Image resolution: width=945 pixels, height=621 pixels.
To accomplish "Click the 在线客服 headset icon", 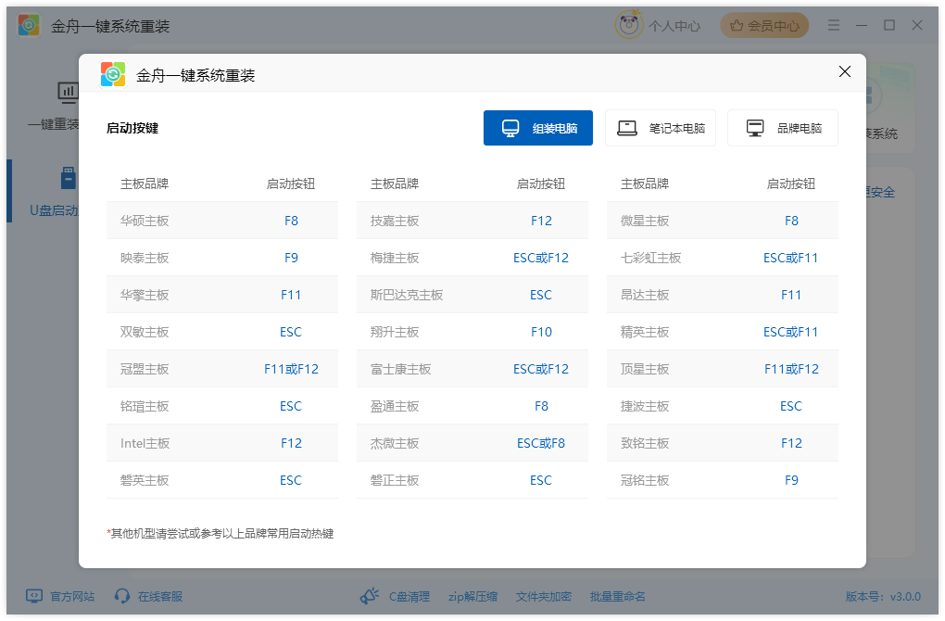I will [x=121, y=596].
